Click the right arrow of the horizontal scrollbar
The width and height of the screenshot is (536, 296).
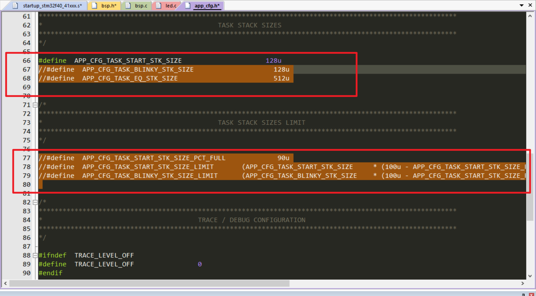click(523, 284)
